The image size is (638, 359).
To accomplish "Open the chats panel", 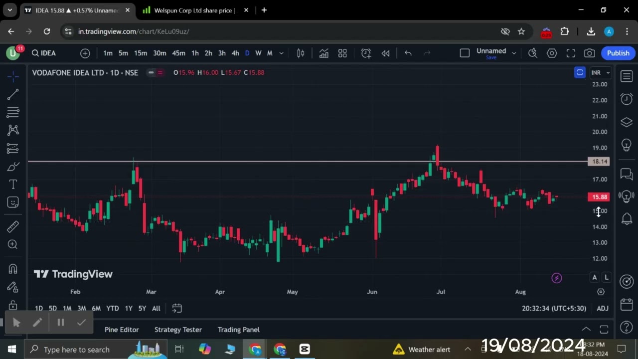I will coord(627,174).
